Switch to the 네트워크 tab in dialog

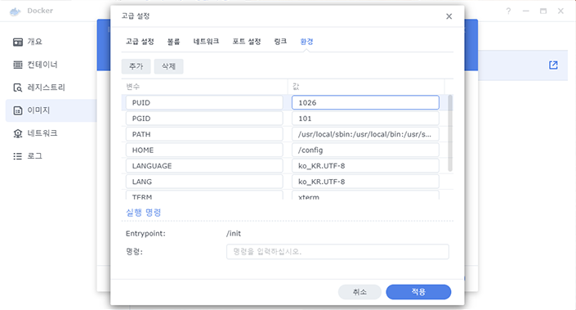coord(206,41)
